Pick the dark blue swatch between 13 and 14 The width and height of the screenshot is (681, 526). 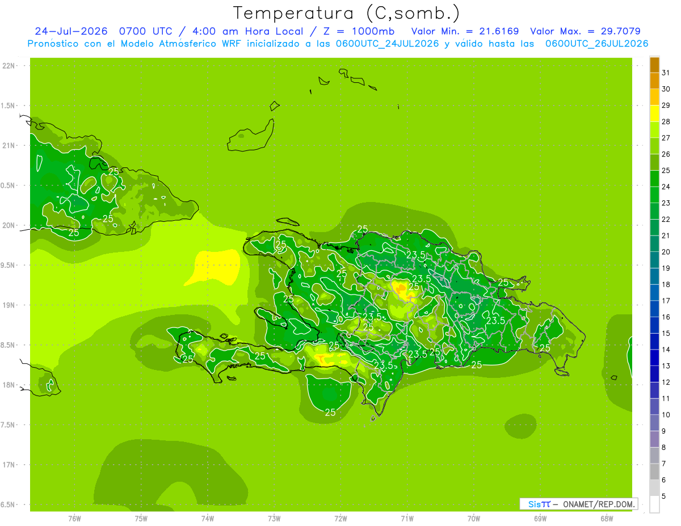[x=654, y=358]
